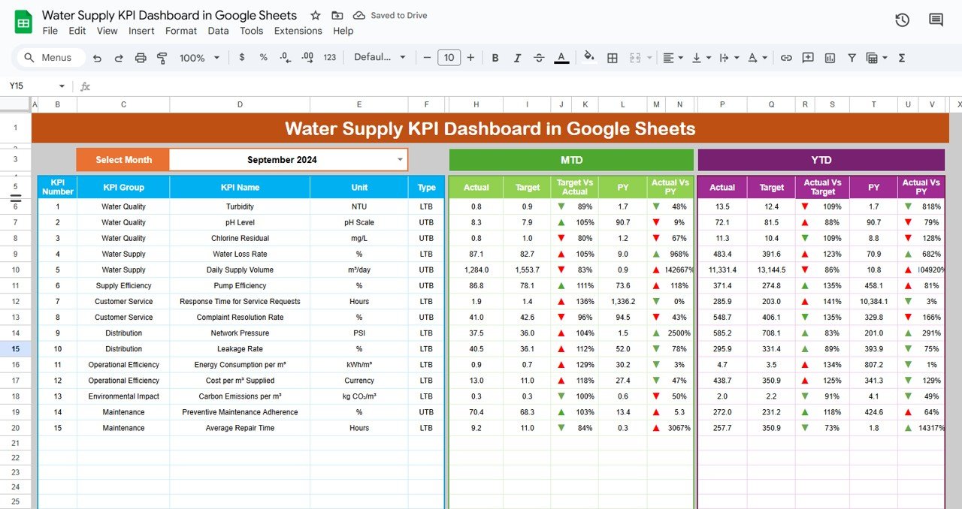Click the Turbidity KPI name cell
The image size is (962, 509).
pos(240,206)
